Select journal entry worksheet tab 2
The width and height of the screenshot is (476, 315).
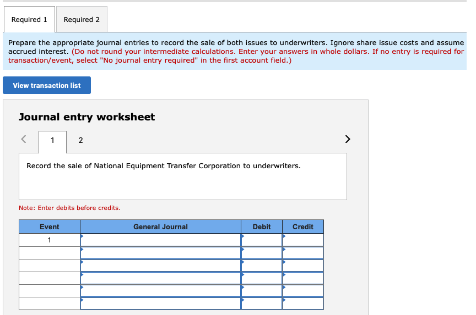(81, 140)
